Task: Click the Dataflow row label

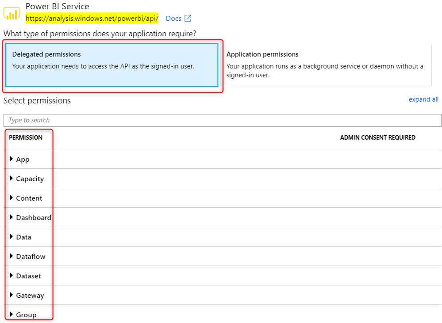Action: (31, 257)
